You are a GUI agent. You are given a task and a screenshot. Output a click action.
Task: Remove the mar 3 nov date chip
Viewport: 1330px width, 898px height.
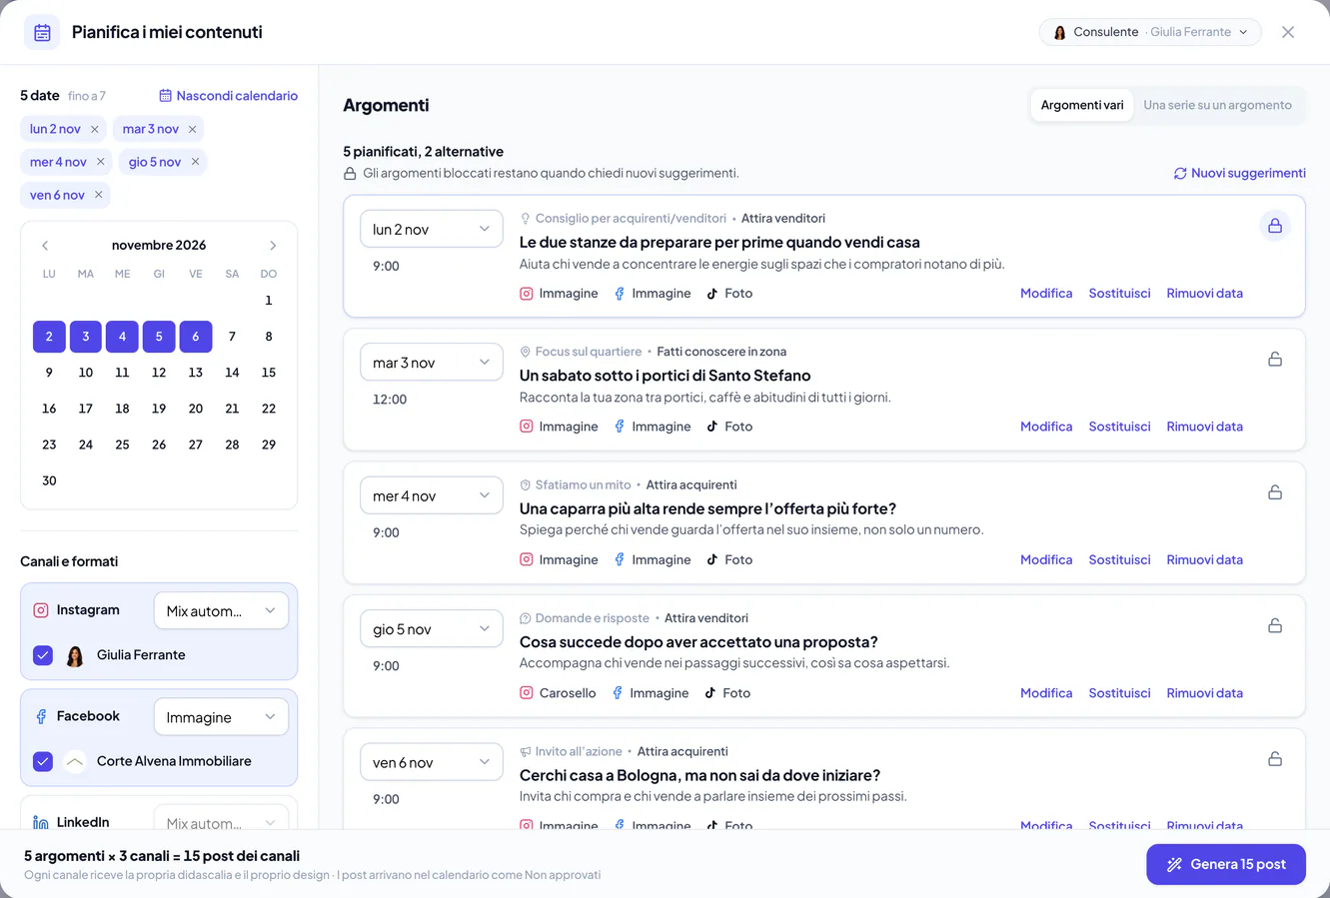192,129
